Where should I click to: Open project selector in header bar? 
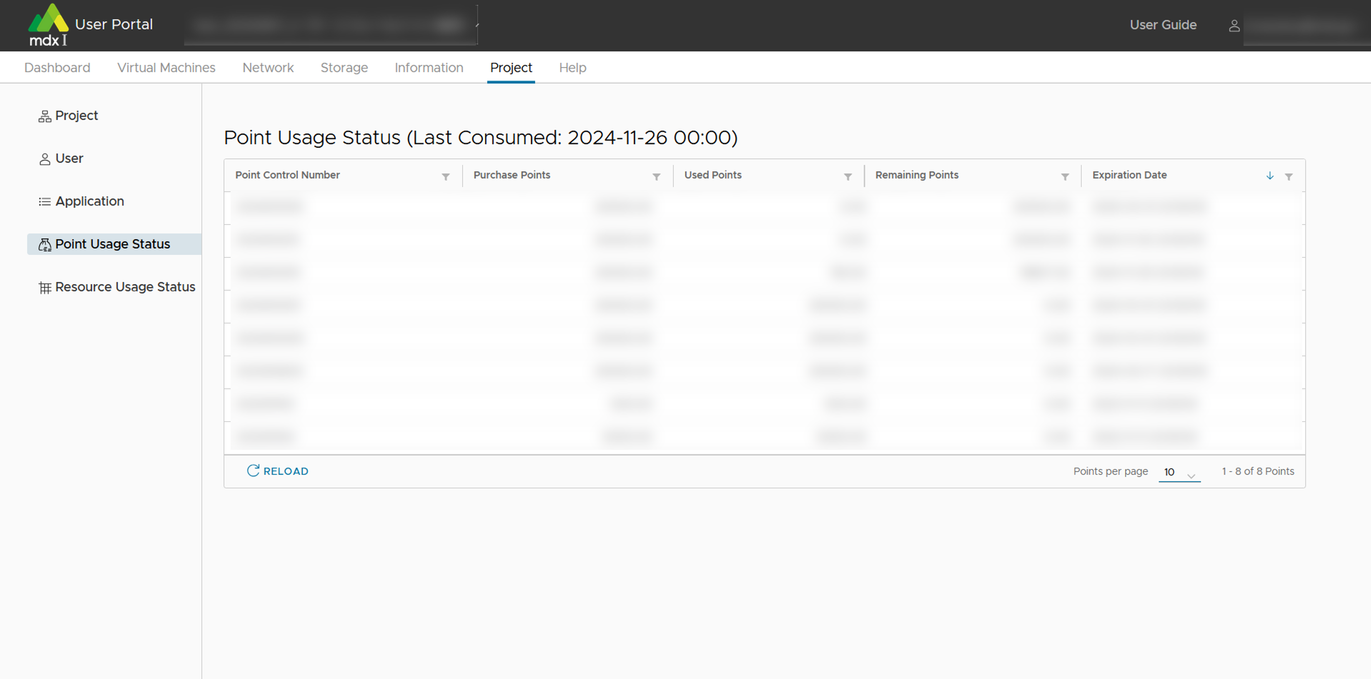330,25
